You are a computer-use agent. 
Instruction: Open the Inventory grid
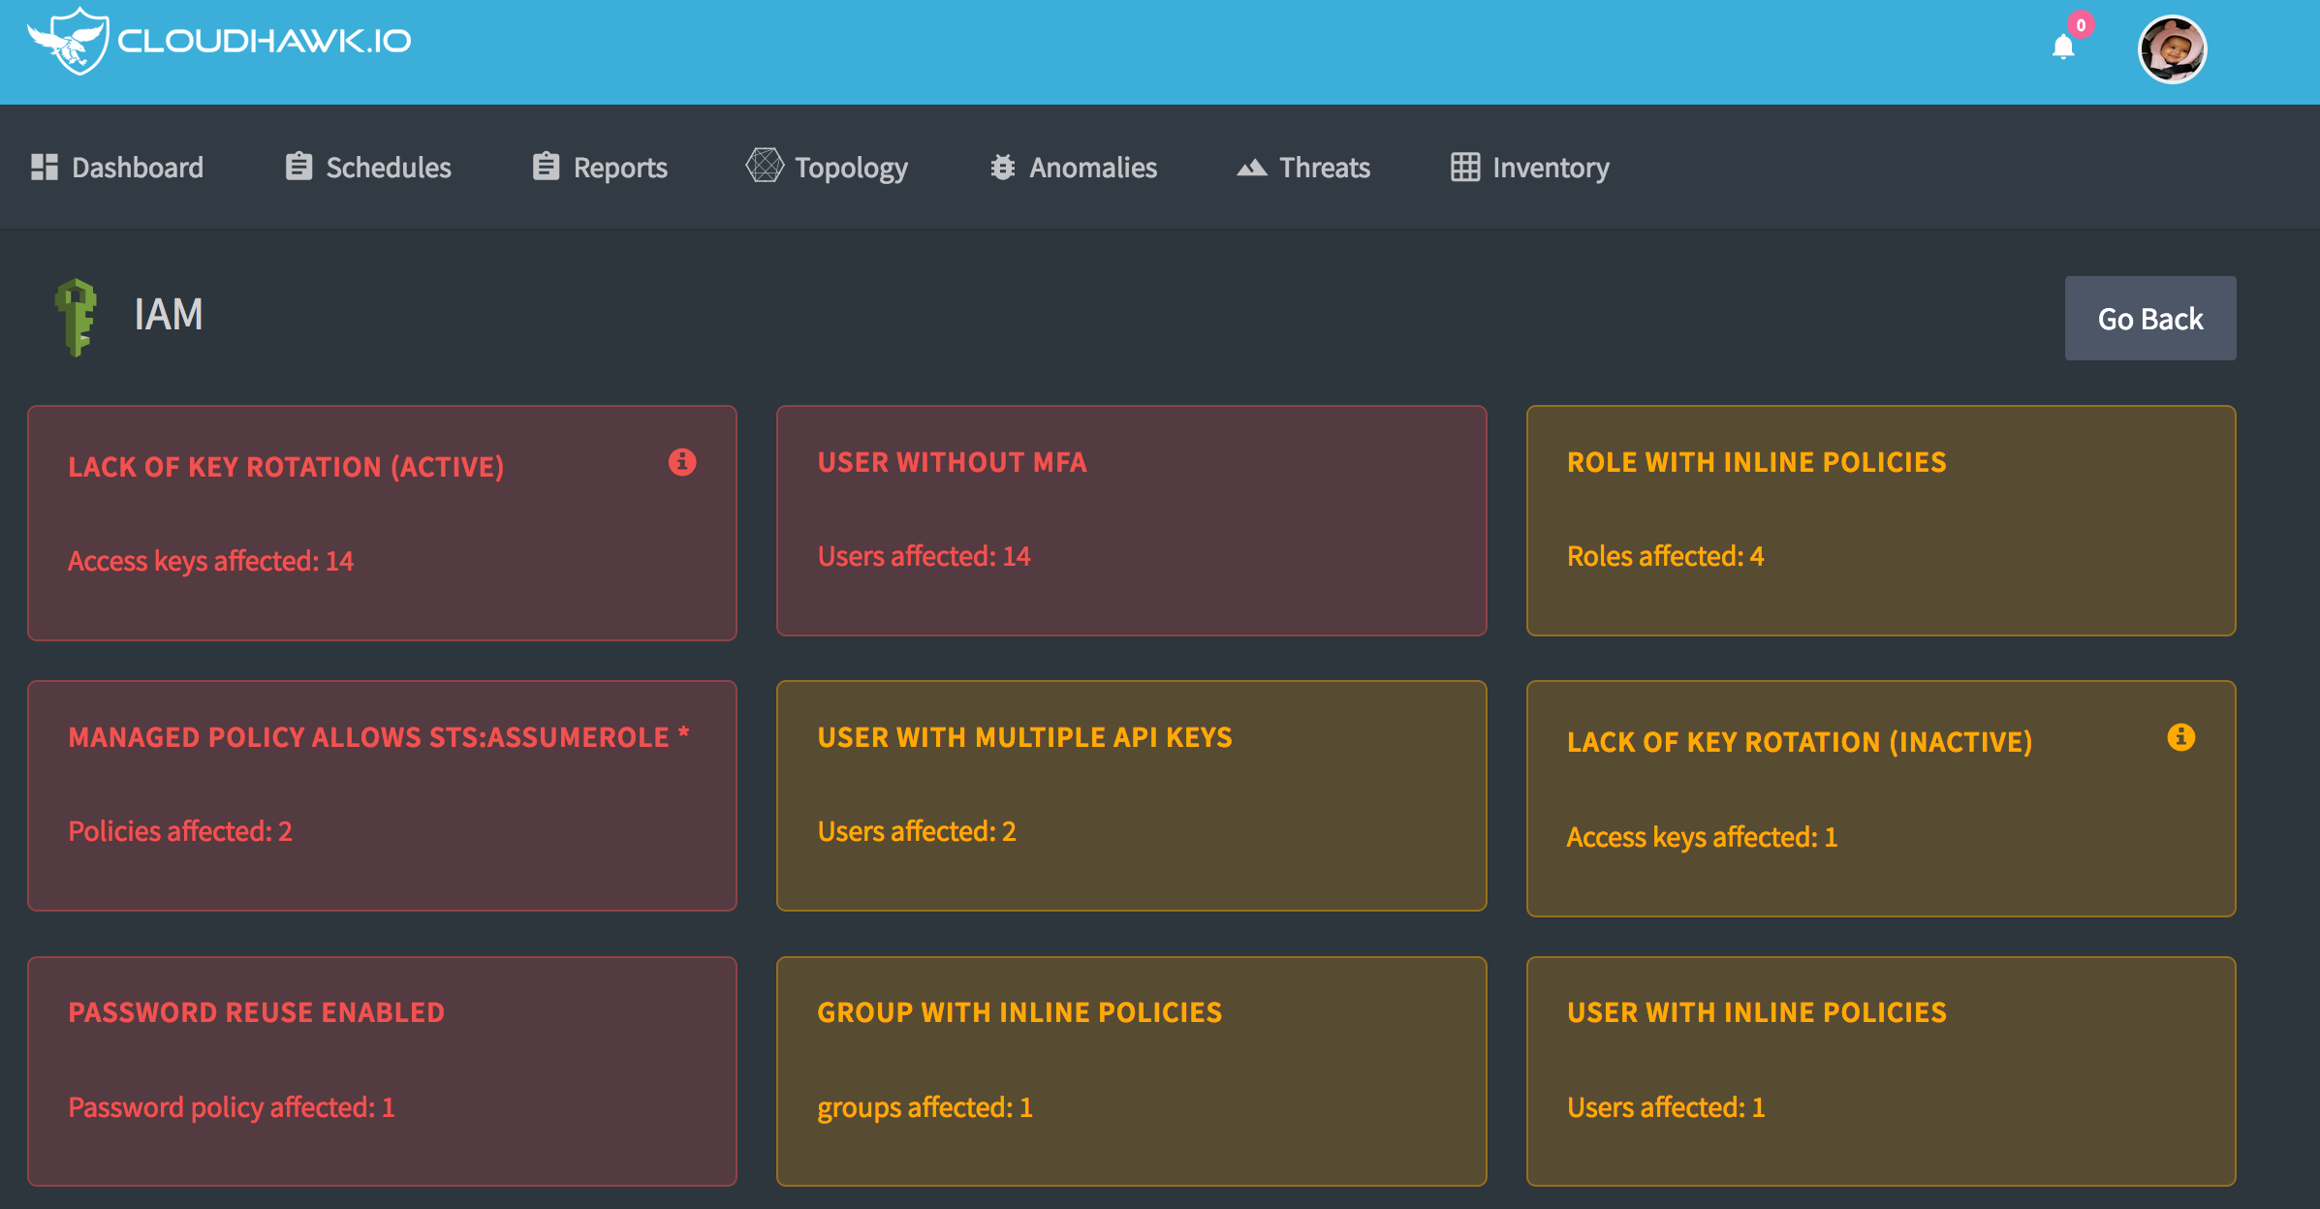1463,167
